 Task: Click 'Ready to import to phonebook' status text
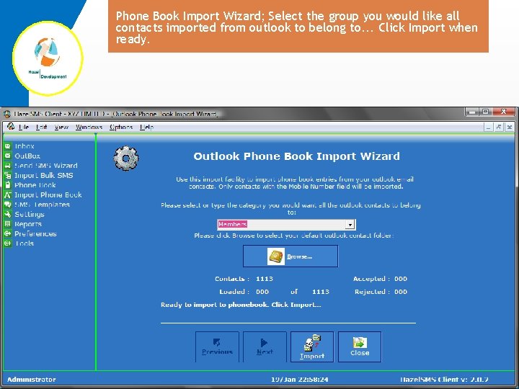[241, 305]
